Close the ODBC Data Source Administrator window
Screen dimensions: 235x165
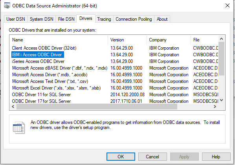pyautogui.click(x=228, y=5)
